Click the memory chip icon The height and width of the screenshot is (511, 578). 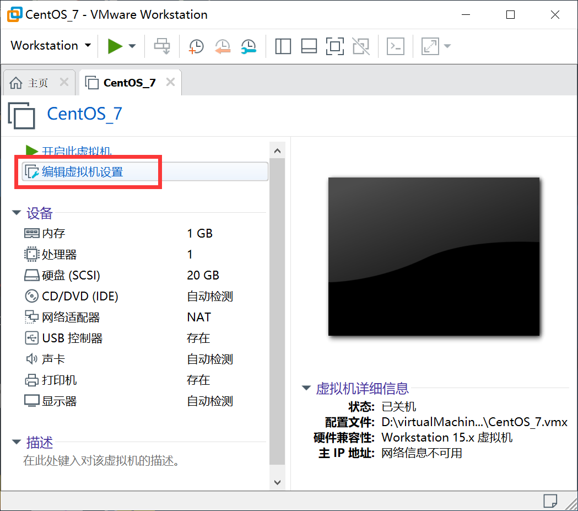(x=32, y=233)
